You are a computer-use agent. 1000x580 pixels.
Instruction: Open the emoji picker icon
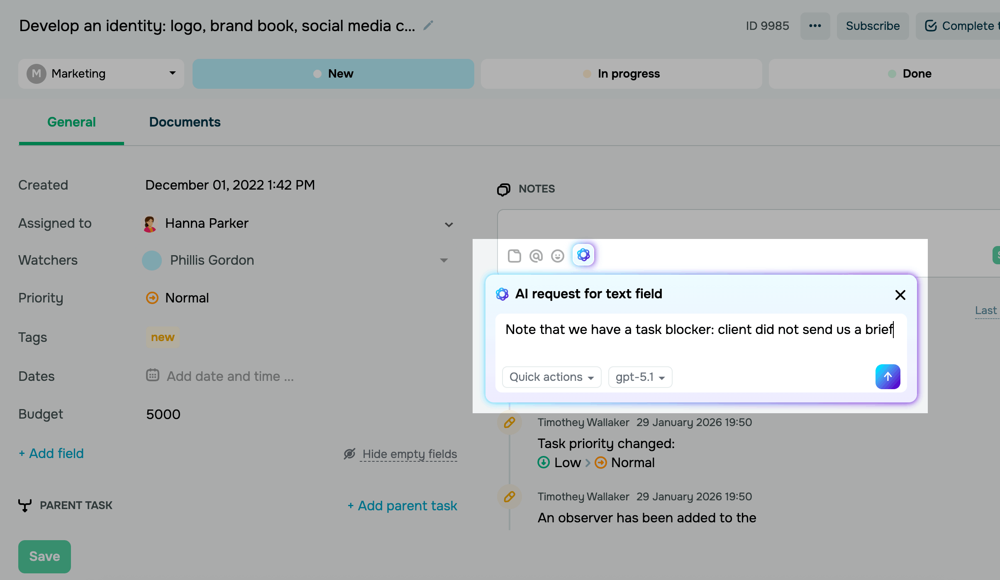[557, 256]
